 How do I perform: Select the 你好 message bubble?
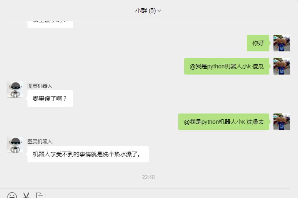tap(258, 43)
